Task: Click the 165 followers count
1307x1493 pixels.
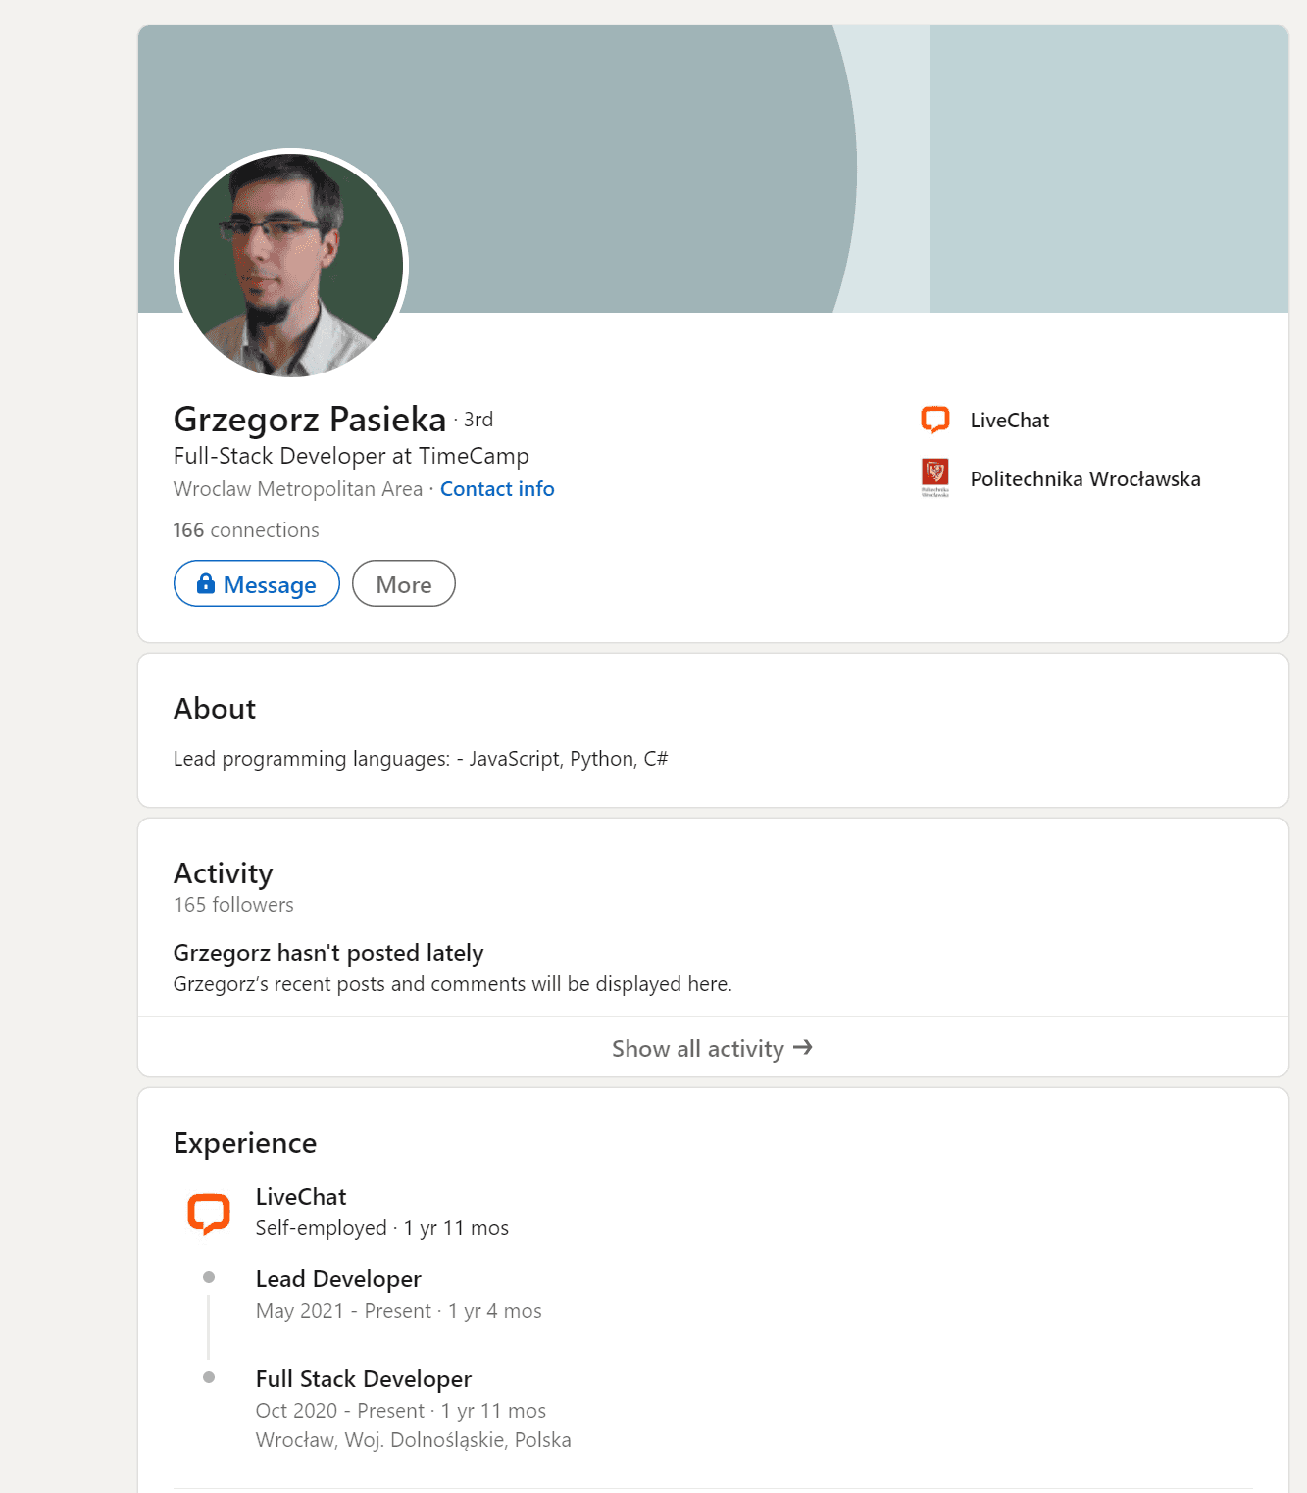Action: [x=233, y=905]
